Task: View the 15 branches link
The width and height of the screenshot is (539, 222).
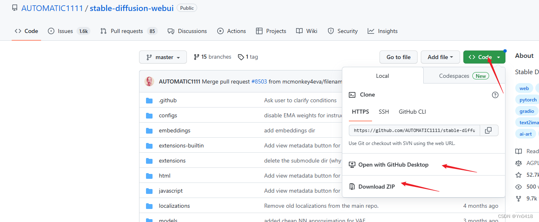Action: coord(213,57)
